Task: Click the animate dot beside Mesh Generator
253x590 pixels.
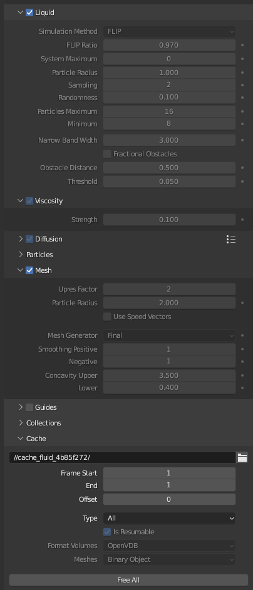Action: point(242,335)
